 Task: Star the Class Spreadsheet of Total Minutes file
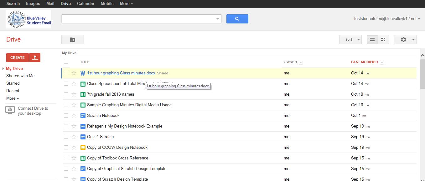(x=74, y=84)
